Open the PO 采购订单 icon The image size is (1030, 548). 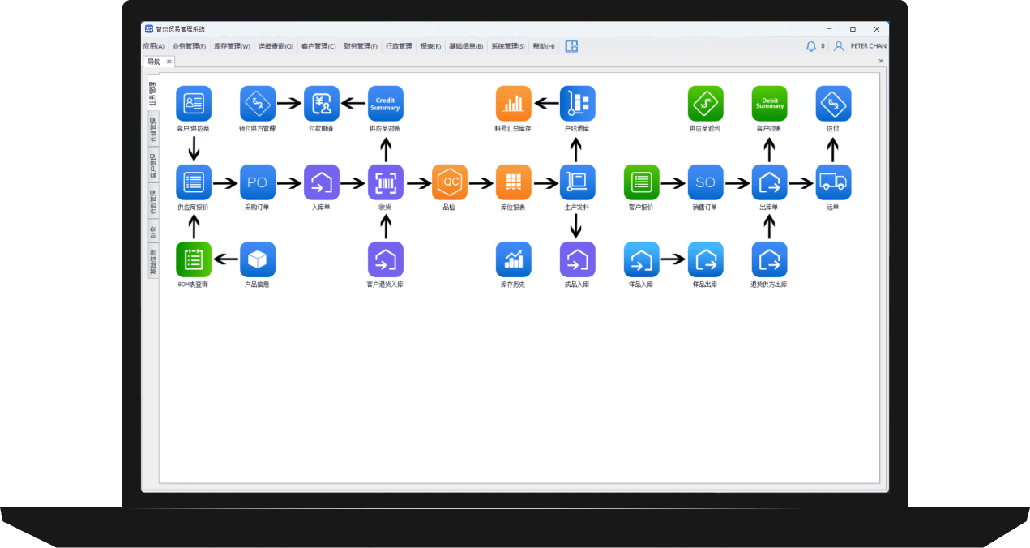pos(257,182)
